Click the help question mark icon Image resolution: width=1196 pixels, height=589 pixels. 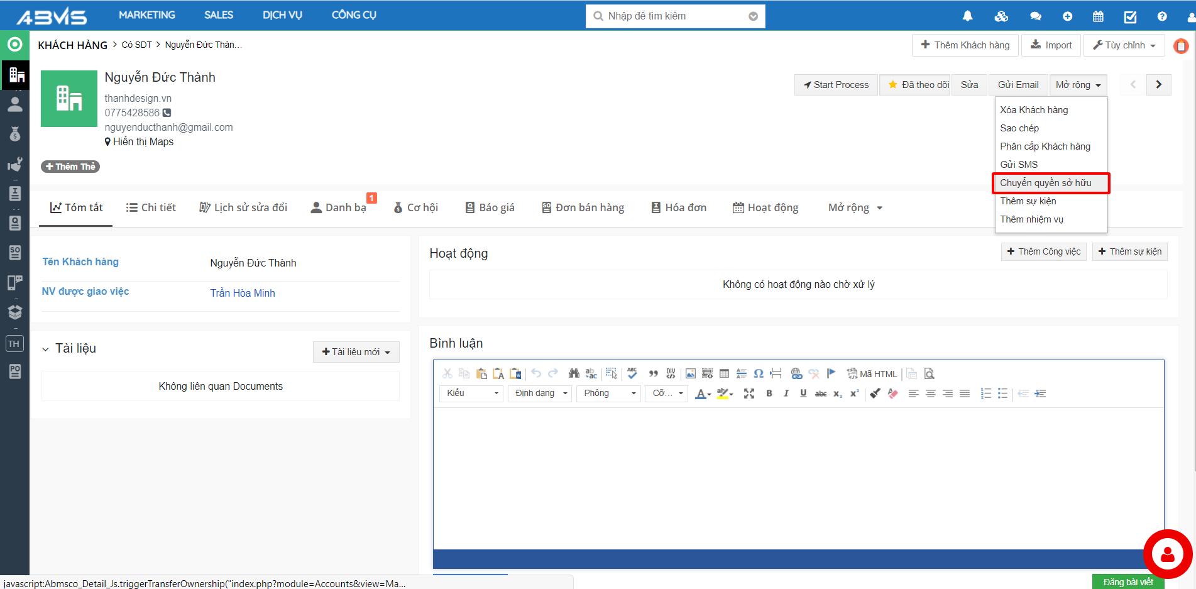click(1162, 16)
